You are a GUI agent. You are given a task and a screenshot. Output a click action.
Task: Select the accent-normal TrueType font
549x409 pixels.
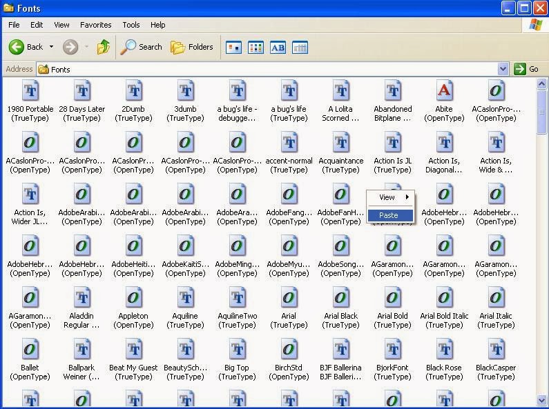click(289, 152)
